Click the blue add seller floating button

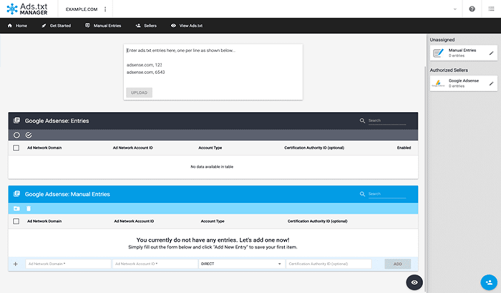(488, 282)
